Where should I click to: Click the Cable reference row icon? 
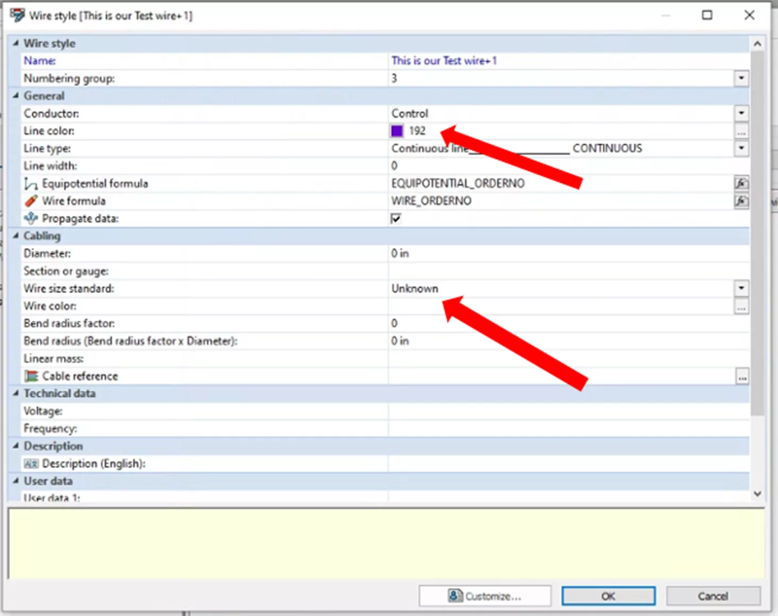point(31,376)
